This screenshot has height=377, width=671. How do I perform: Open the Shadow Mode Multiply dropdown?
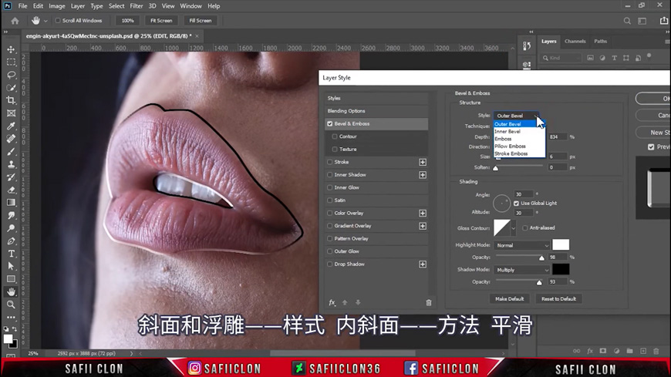pyautogui.click(x=521, y=270)
